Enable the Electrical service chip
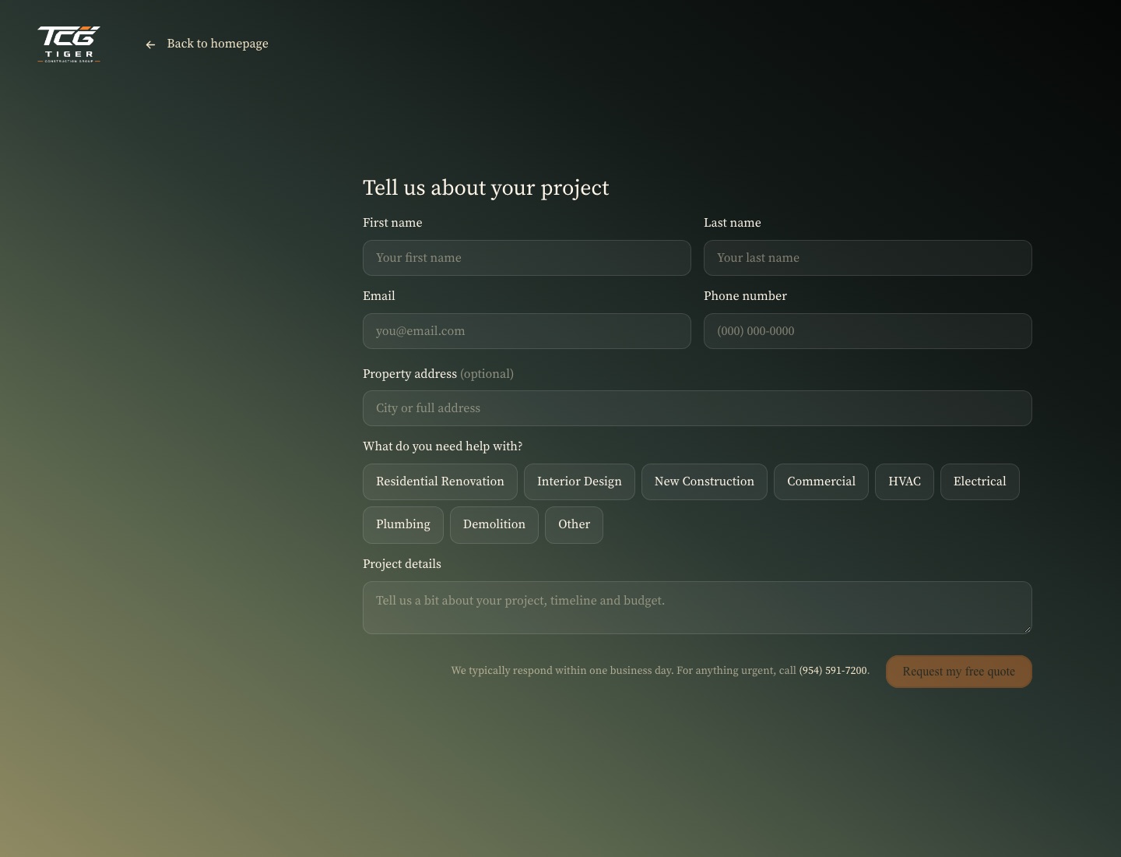The width and height of the screenshot is (1121, 857). (980, 481)
